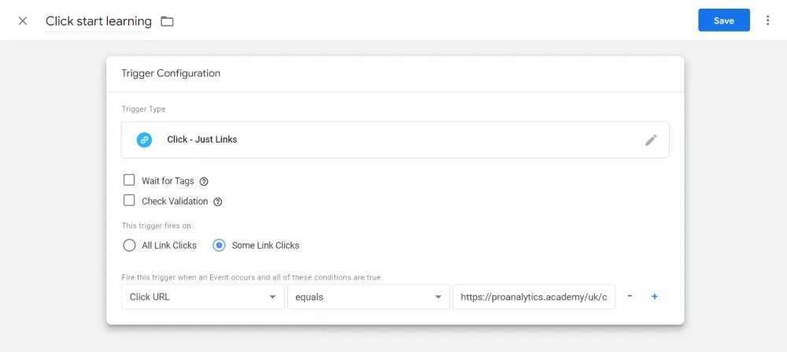This screenshot has width=787, height=352.
Task: Click the This trigger fires on label
Action: coord(156,226)
